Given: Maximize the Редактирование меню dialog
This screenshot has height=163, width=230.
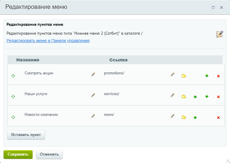Looking at the screenshot, I should click(213, 8).
